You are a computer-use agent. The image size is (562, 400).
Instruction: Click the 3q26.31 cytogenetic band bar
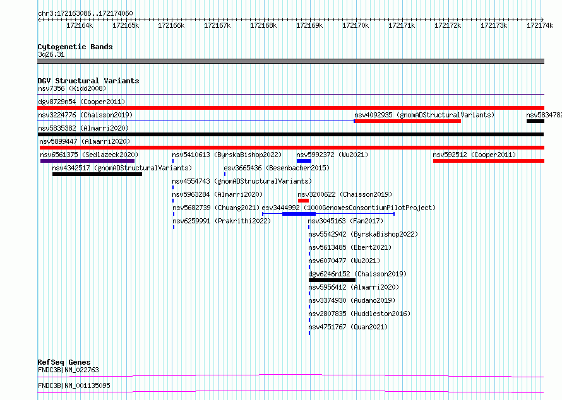tap(290, 61)
